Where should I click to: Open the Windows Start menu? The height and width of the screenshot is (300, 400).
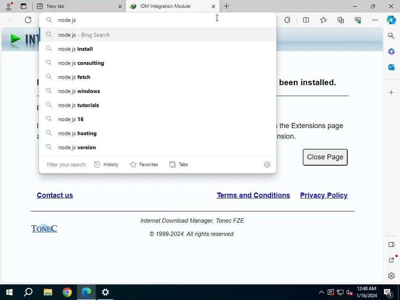tap(9, 292)
